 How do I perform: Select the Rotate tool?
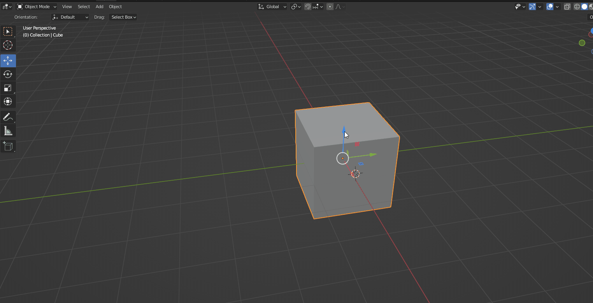tap(8, 74)
